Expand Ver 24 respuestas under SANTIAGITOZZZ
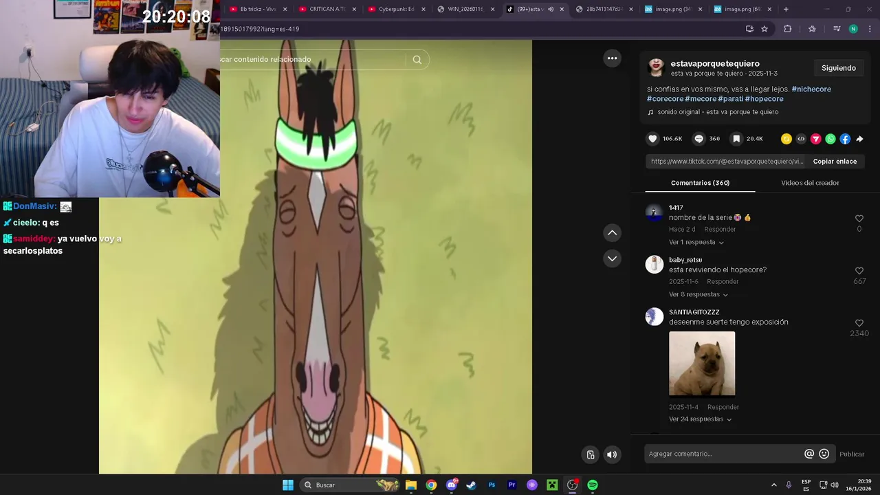Screen dimensions: 880x495 click(700, 419)
